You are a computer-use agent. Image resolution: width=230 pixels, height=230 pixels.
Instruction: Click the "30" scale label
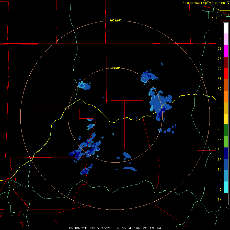220,119
